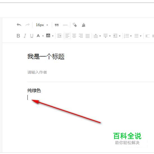Apply the font color with the A icon

point(38,36)
